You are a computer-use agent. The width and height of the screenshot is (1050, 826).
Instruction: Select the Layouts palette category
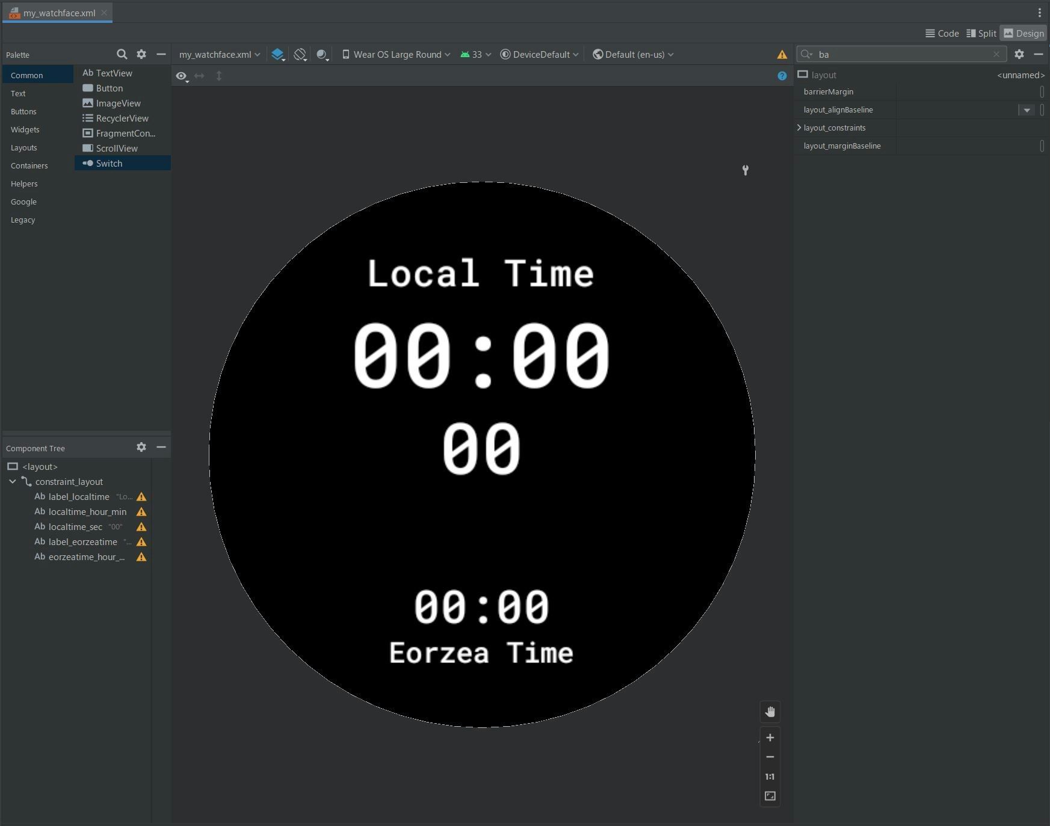(24, 147)
